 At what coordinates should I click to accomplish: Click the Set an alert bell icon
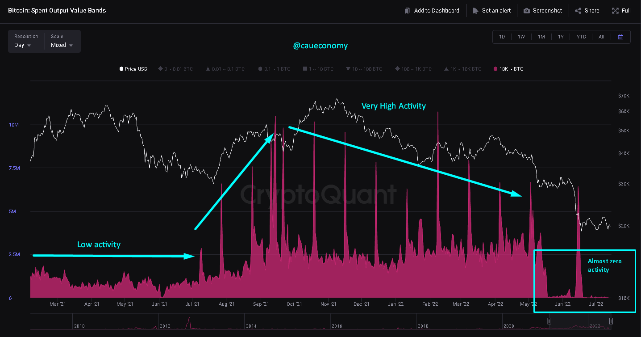coord(475,10)
